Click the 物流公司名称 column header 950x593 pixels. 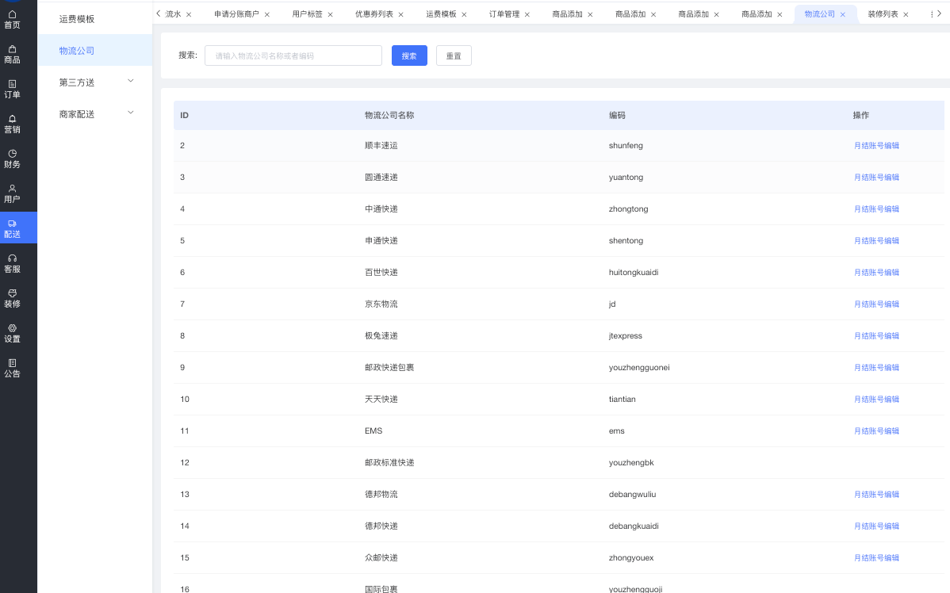coord(389,115)
